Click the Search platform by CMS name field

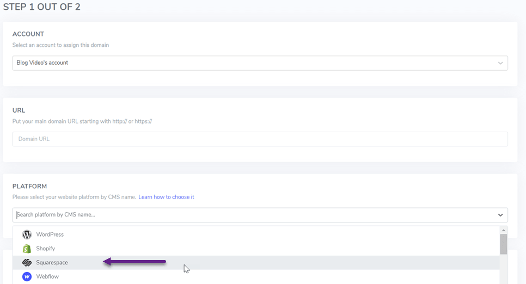point(260,215)
